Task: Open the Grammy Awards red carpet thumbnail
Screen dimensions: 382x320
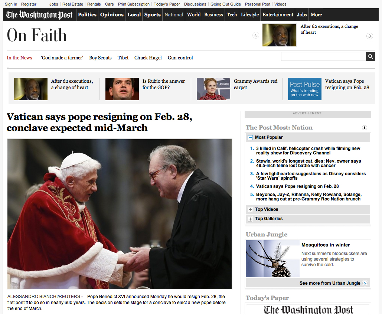Action: point(213,89)
